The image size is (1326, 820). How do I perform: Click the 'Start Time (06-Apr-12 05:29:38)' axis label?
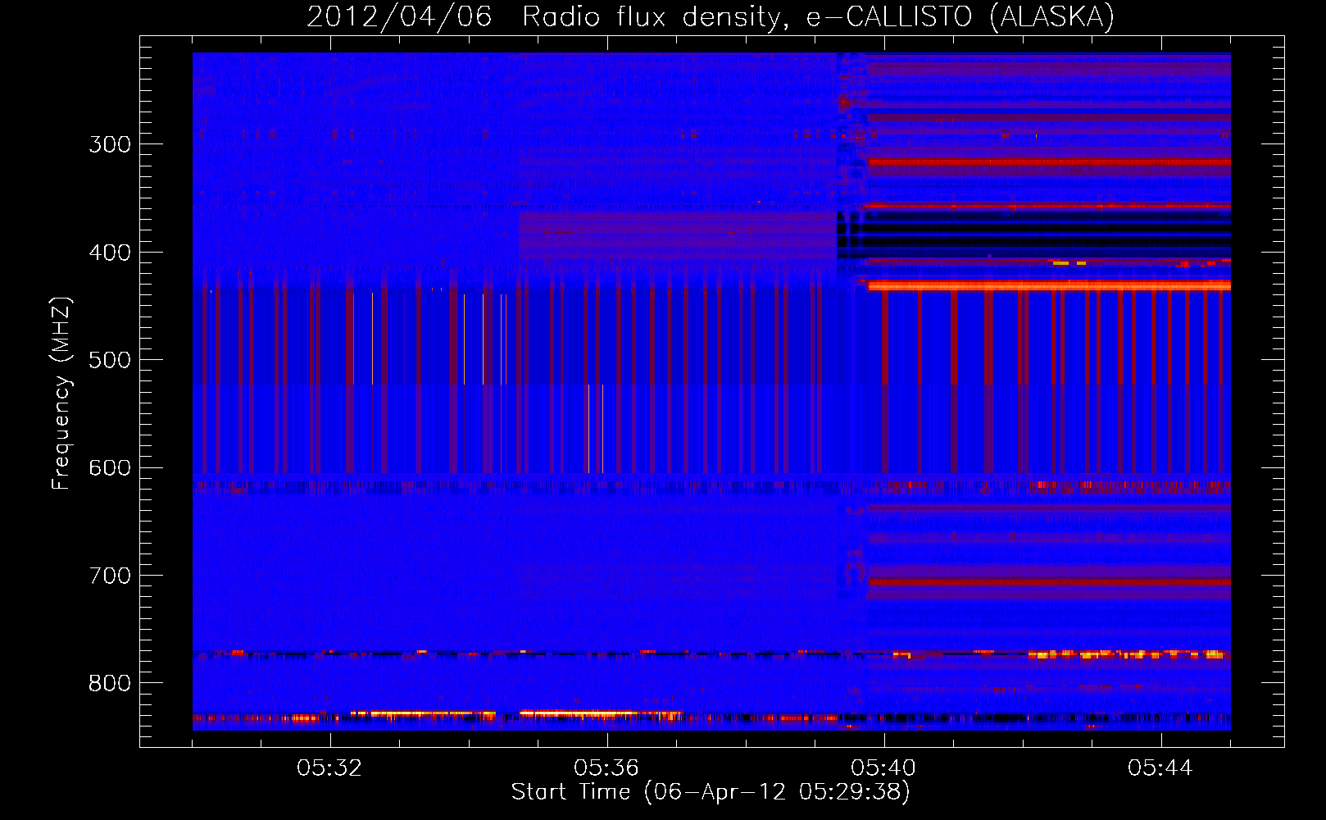[711, 792]
